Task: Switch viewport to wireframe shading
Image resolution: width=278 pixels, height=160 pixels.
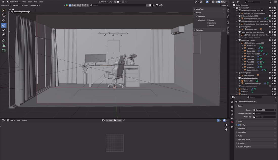Action: [217, 2]
